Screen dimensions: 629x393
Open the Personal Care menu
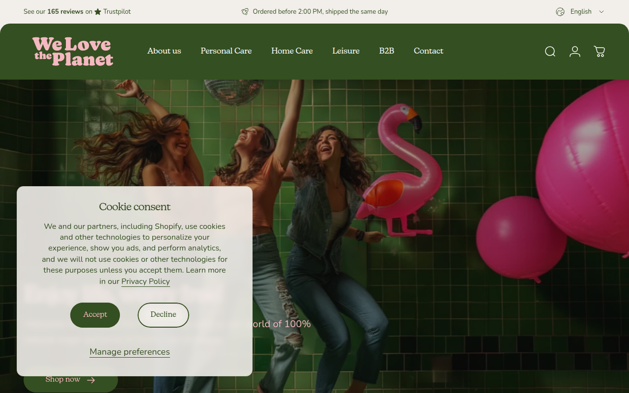pyautogui.click(x=226, y=51)
